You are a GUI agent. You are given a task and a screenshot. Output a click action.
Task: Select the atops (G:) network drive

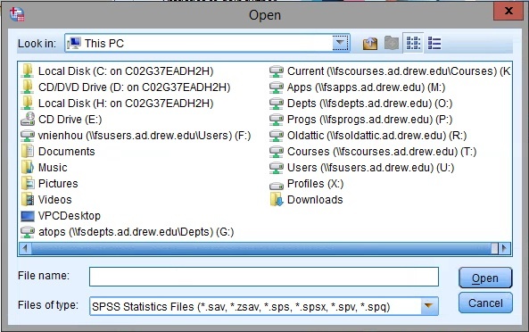coord(128,232)
